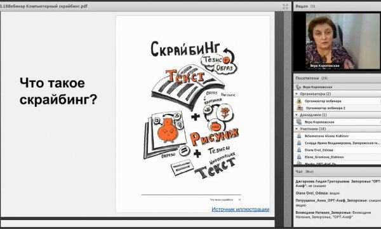Click participant icon next to 'Скирда Ирина Владимировна'
This screenshot has height=229, width=381.
pos(299,143)
